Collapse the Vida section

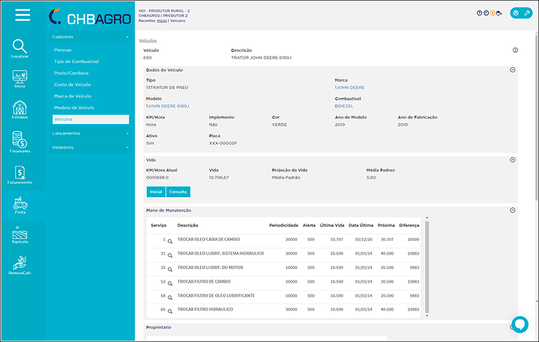tap(512, 160)
